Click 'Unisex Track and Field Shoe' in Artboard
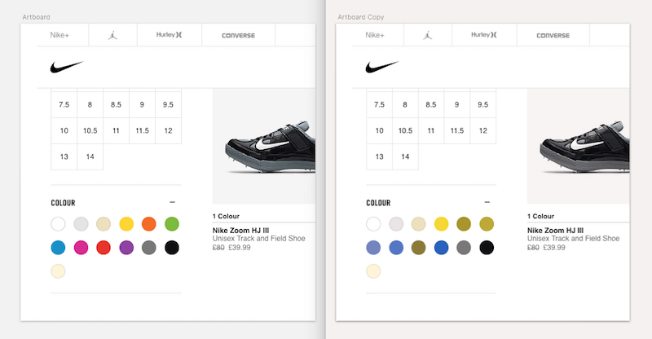Image resolution: width=652 pixels, height=339 pixels. (x=258, y=238)
